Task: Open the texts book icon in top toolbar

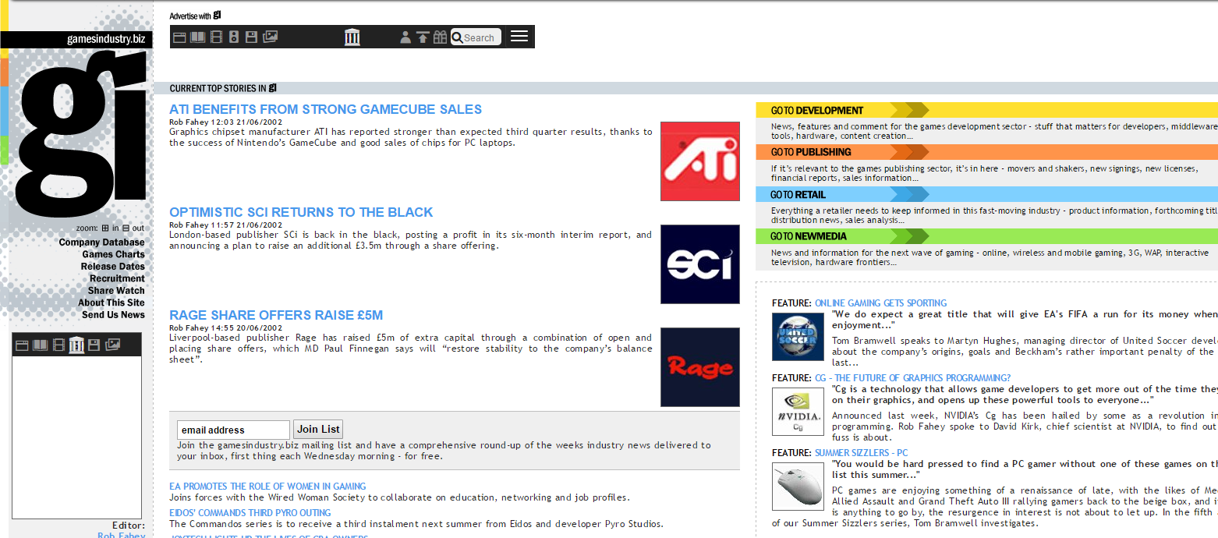Action: tap(198, 37)
